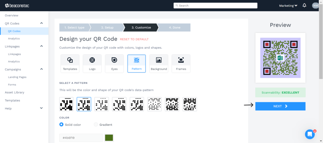Open the Background design option
Screen dimensions: 323x143
[x=159, y=63]
